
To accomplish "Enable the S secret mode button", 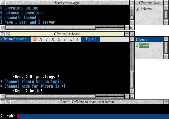I will click(59, 39).
